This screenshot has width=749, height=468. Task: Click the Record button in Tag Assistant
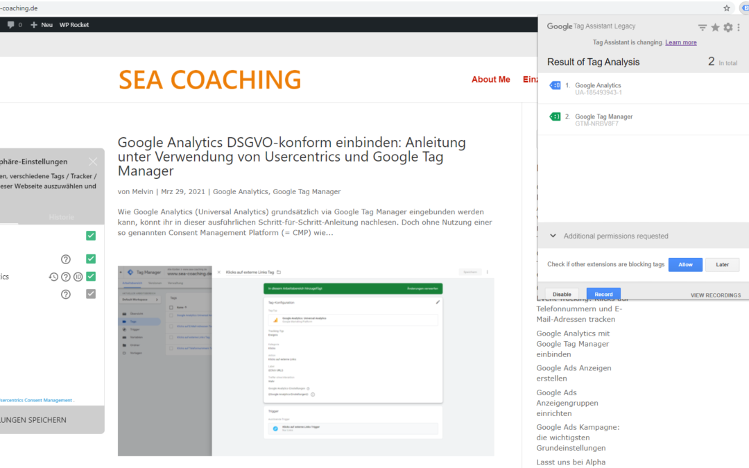(603, 295)
